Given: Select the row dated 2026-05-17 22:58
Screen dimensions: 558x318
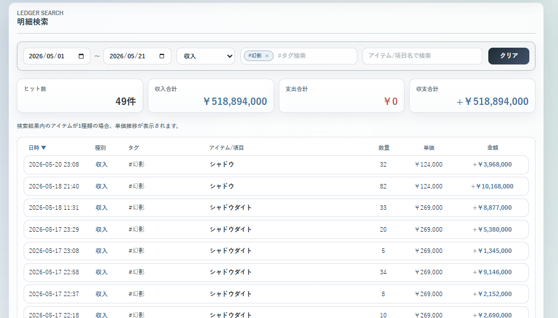Looking at the screenshot, I should click(x=276, y=273).
